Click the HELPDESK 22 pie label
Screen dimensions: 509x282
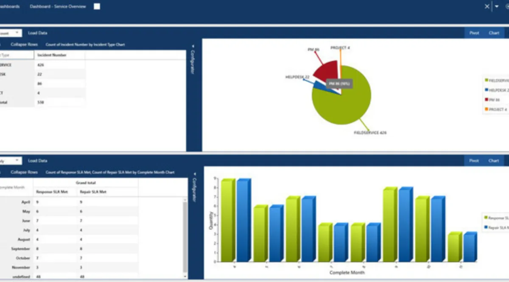click(x=297, y=77)
